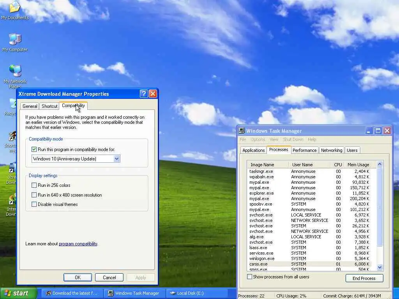Open My Network Places desktop icon

(x=15, y=76)
